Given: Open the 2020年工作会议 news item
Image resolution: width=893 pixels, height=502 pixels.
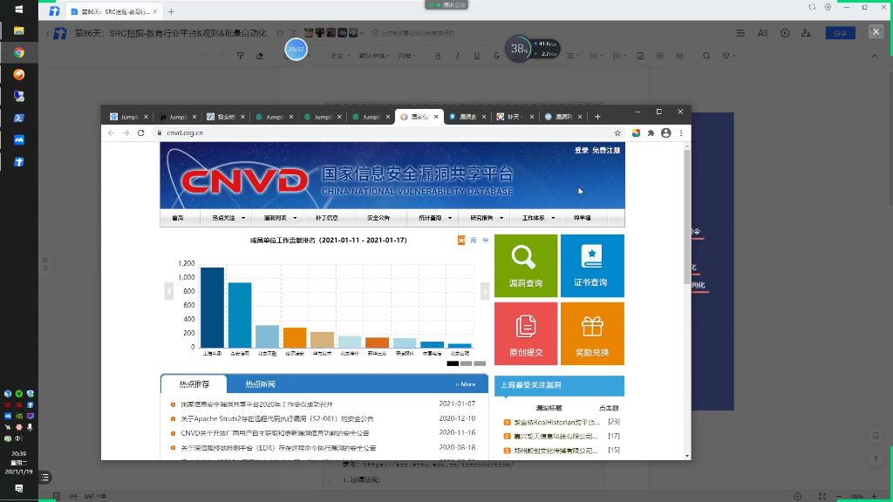Looking at the screenshot, I should coord(257,404).
